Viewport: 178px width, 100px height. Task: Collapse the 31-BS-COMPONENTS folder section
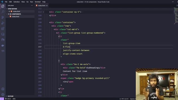tap(14, 14)
